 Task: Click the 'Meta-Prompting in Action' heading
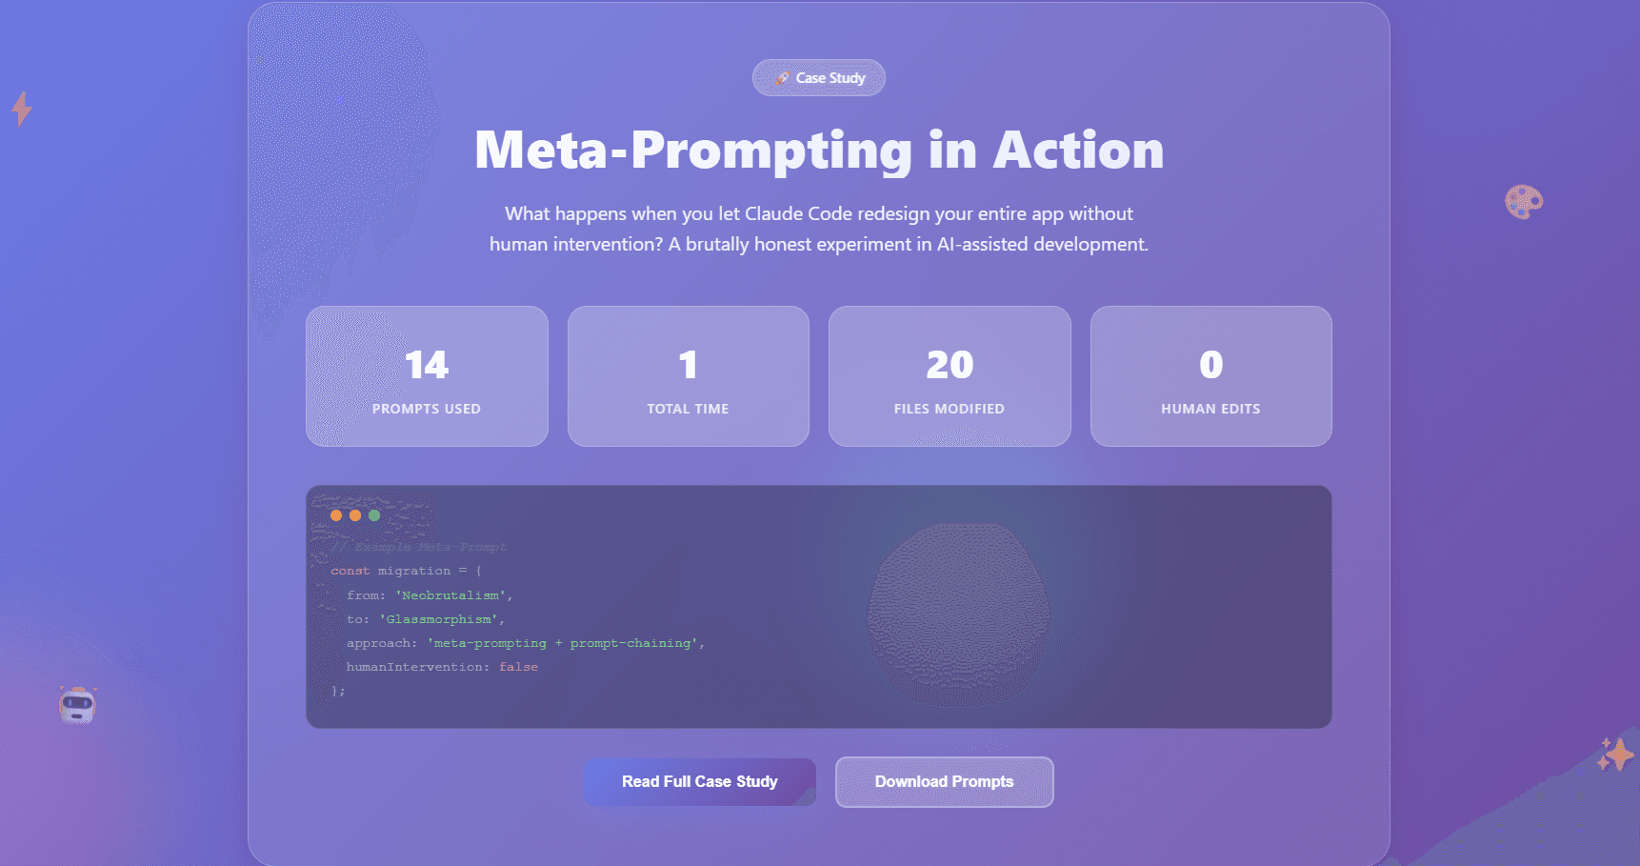(x=819, y=151)
